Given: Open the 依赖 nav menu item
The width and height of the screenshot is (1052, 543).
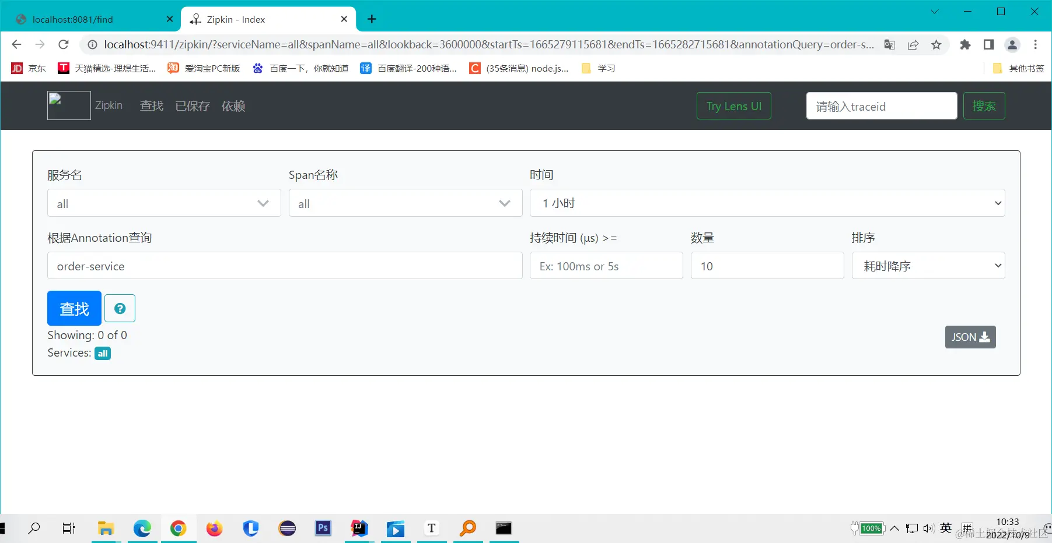Looking at the screenshot, I should pyautogui.click(x=233, y=106).
